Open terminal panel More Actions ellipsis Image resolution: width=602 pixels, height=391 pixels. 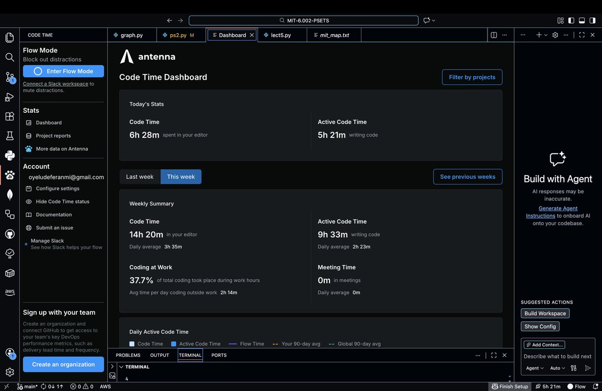[x=477, y=355]
